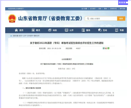Click the 服务 service icon in navigation

click(x=83, y=30)
